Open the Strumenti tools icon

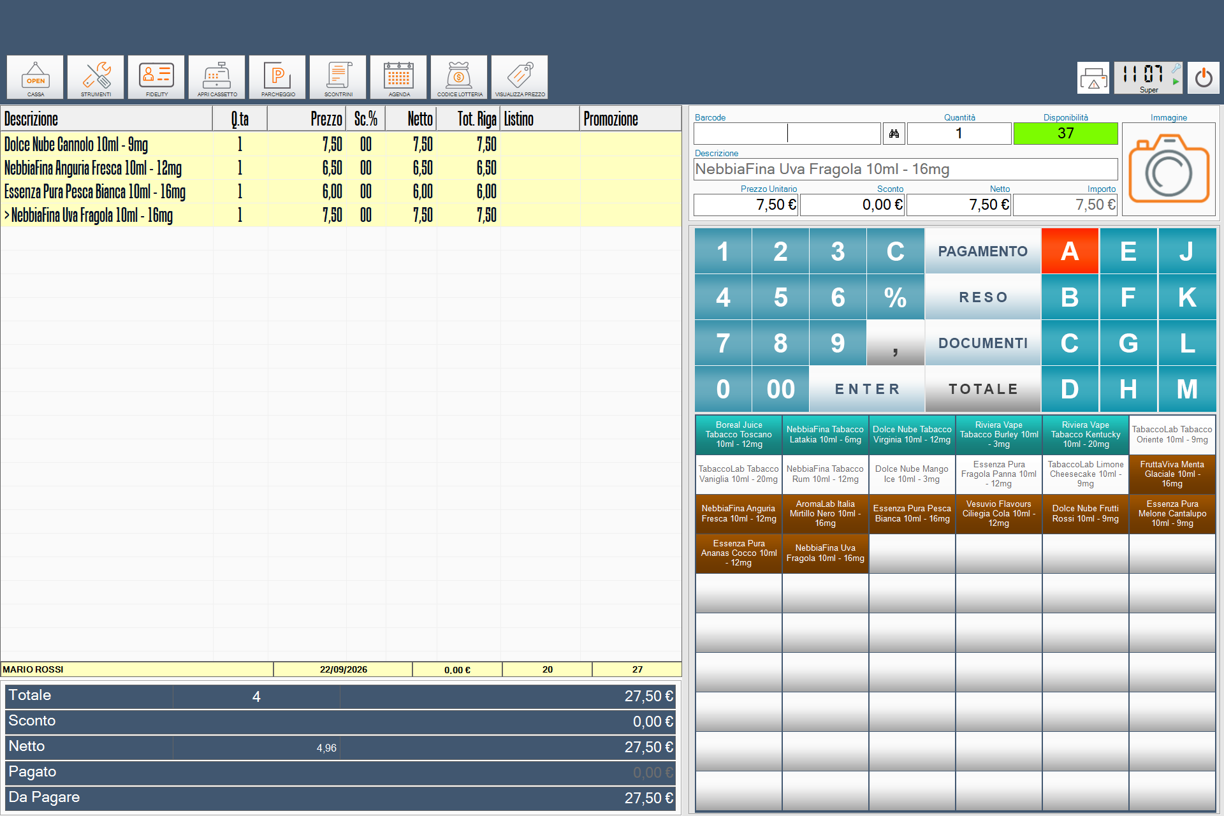click(x=96, y=77)
